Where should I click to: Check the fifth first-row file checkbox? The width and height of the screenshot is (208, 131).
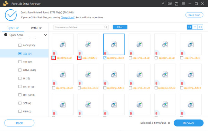(156, 58)
